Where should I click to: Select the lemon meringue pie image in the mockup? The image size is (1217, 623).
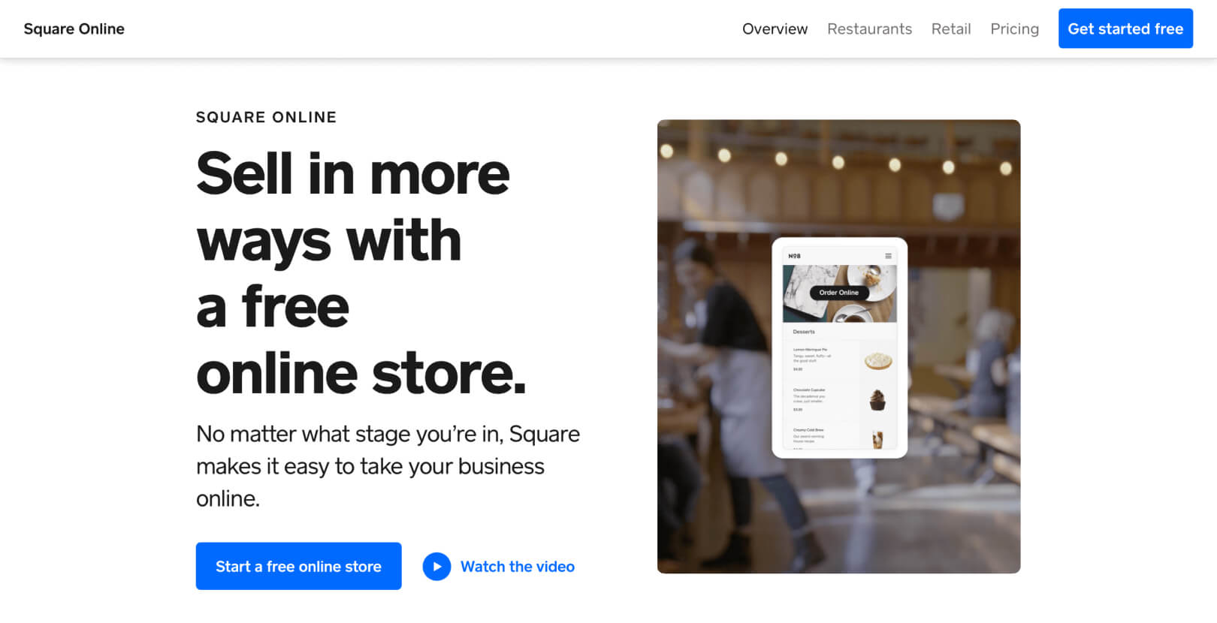pos(877,361)
